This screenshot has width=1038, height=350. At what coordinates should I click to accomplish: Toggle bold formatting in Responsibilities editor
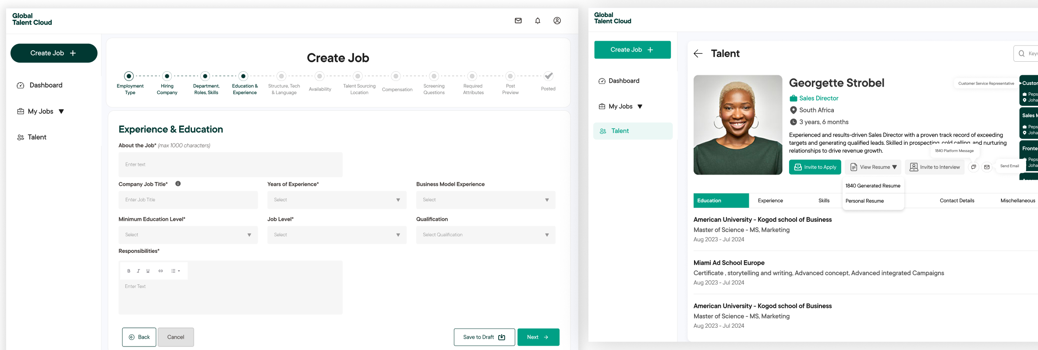pos(129,271)
